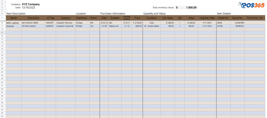Select the Total Inventory Value amount cell

click(187, 8)
